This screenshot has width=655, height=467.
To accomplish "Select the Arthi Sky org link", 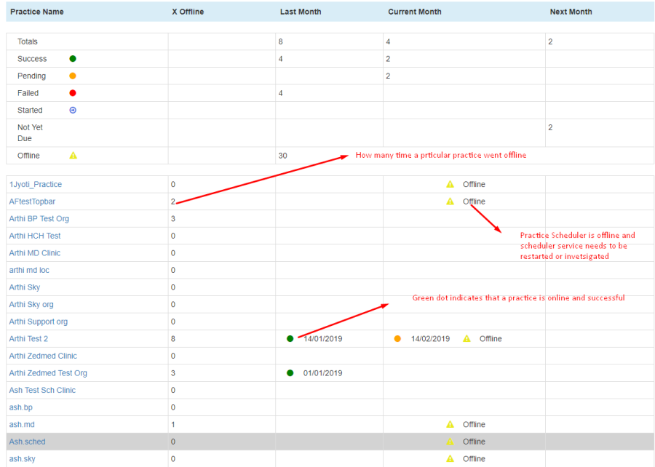I will (31, 304).
